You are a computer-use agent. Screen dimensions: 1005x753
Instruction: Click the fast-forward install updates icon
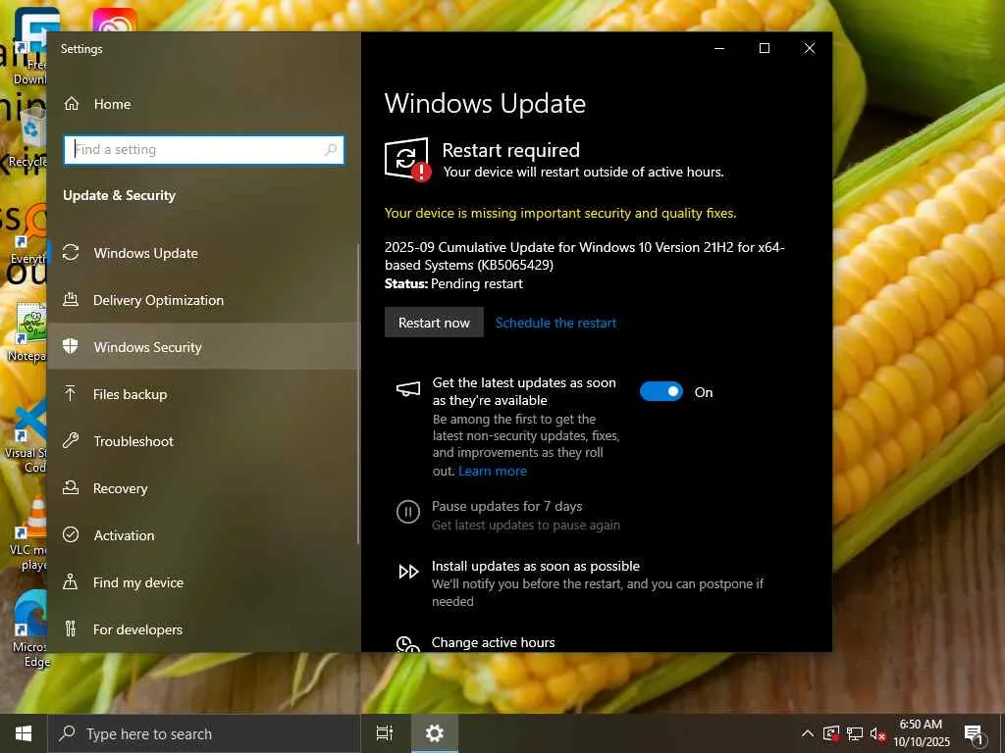click(408, 572)
